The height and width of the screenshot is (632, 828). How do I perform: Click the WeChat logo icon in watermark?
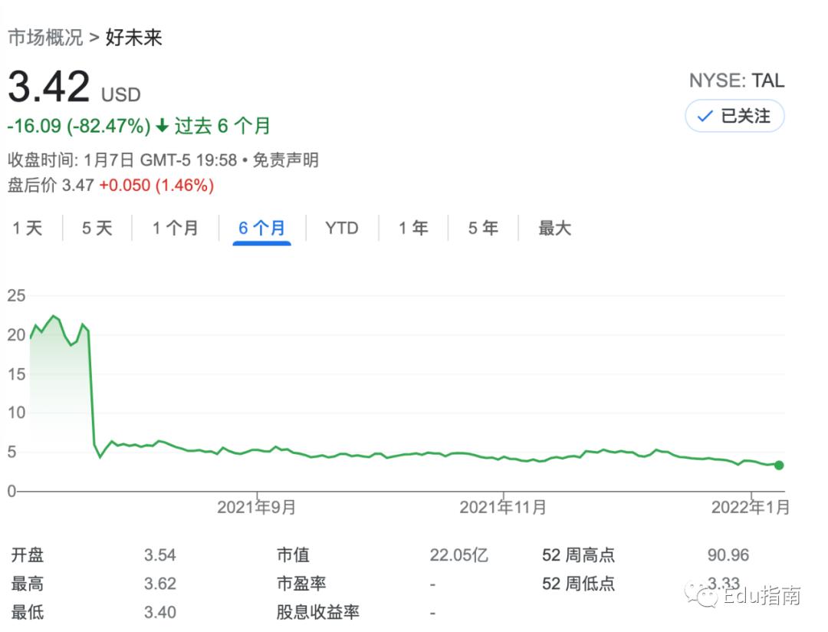coord(701,594)
